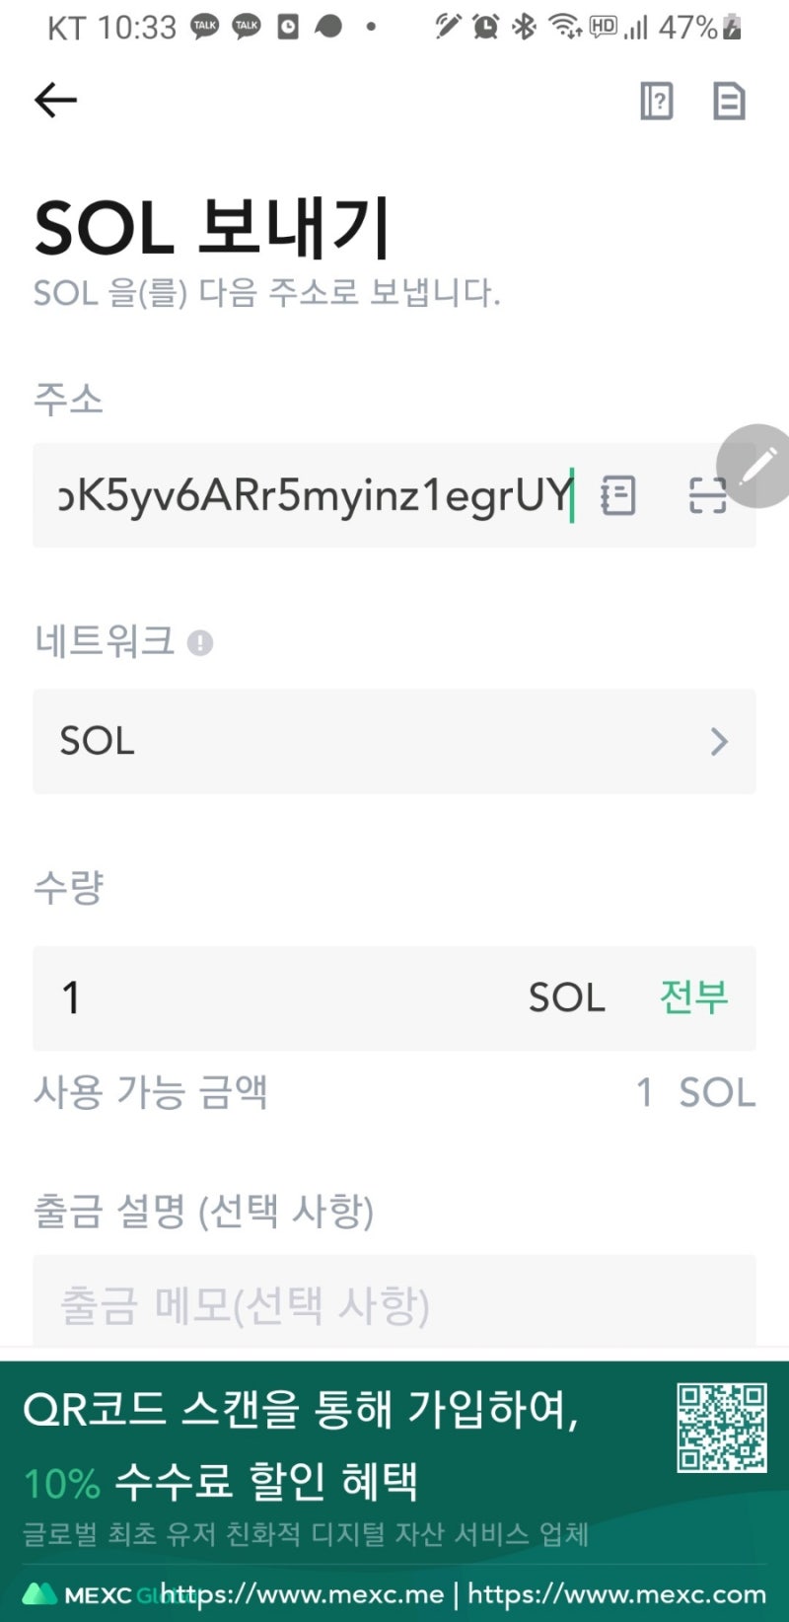The image size is (789, 1622).
Task: Tap the 네트워크 info icon
Action: click(200, 643)
